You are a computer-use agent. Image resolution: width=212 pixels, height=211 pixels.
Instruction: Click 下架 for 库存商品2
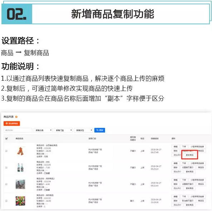tap(184, 180)
